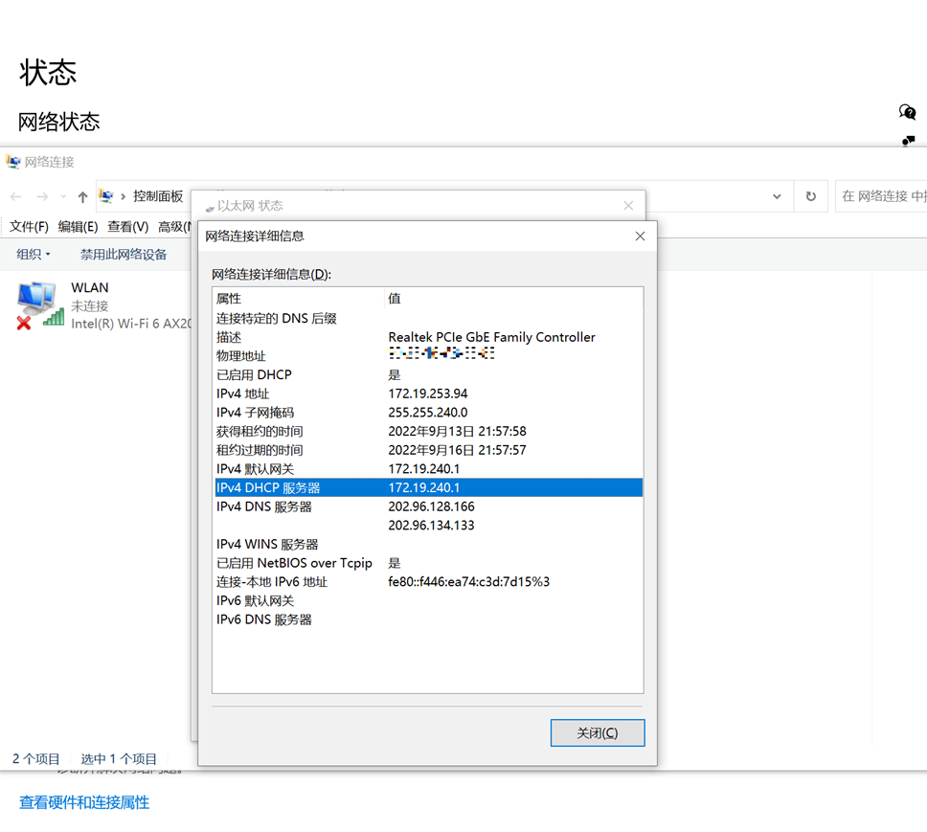The width and height of the screenshot is (927, 832).
Task: Click the 查看硬件和连接属性 link
Action: point(84,802)
